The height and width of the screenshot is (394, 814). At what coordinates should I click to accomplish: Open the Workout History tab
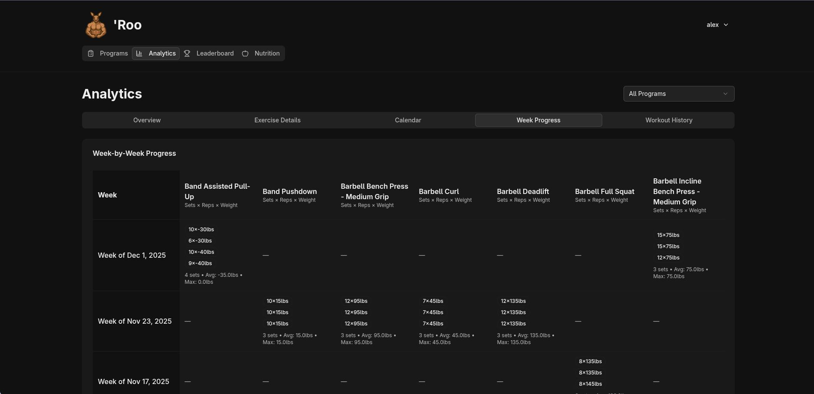click(669, 120)
